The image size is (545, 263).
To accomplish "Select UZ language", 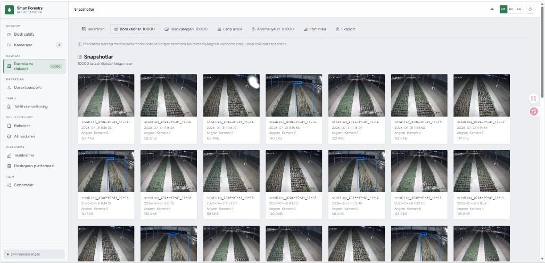I will [x=503, y=10].
